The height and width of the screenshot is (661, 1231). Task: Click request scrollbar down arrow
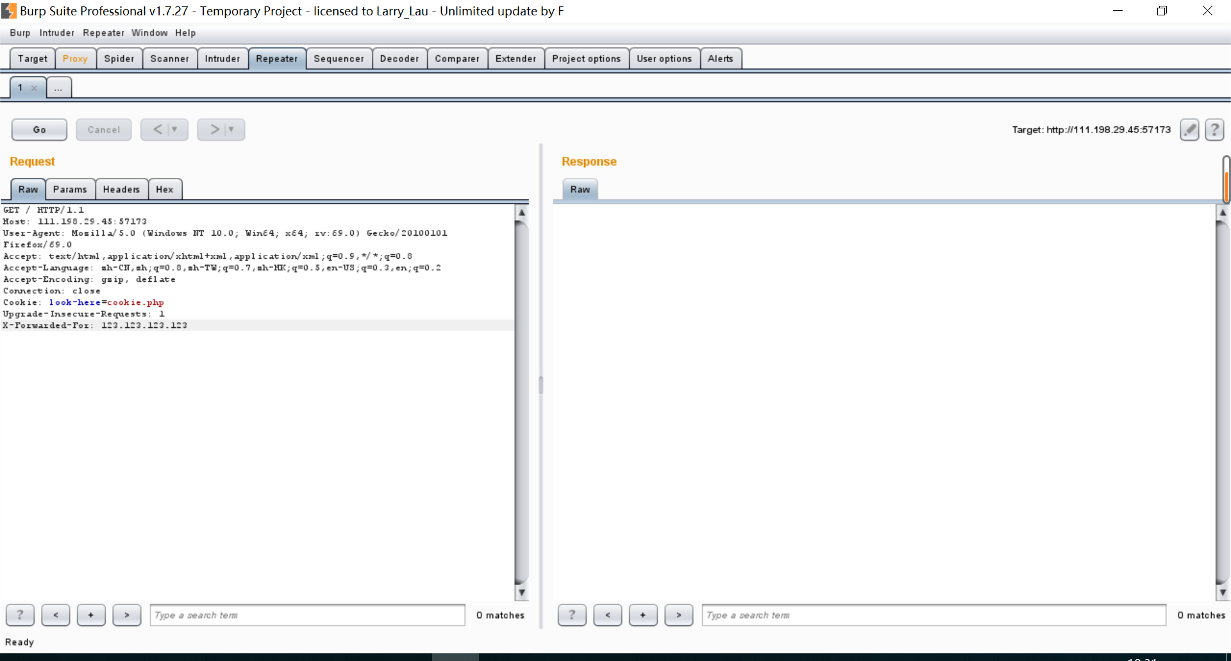522,592
